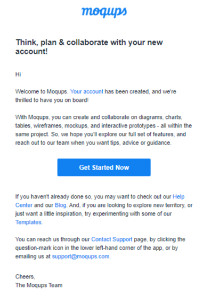Click the 'Cheers,' sign-off line

click(25, 276)
